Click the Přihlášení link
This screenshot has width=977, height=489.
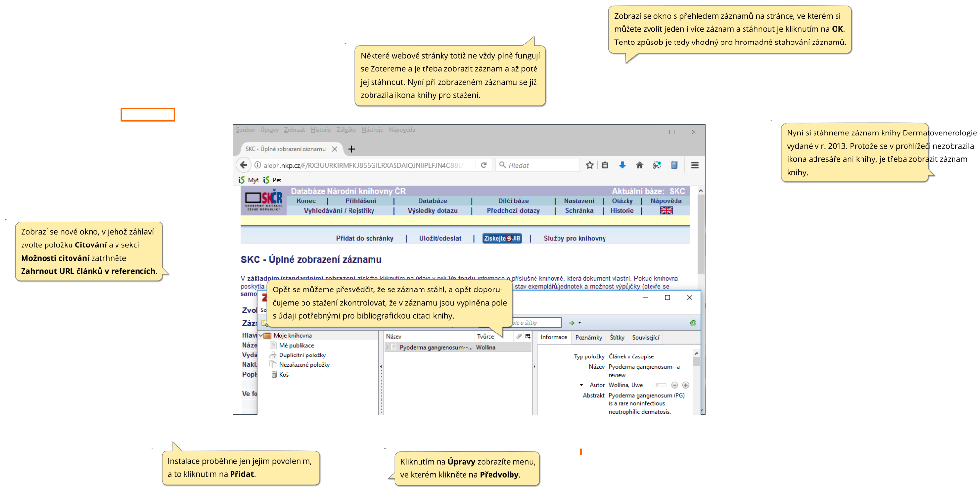point(361,201)
